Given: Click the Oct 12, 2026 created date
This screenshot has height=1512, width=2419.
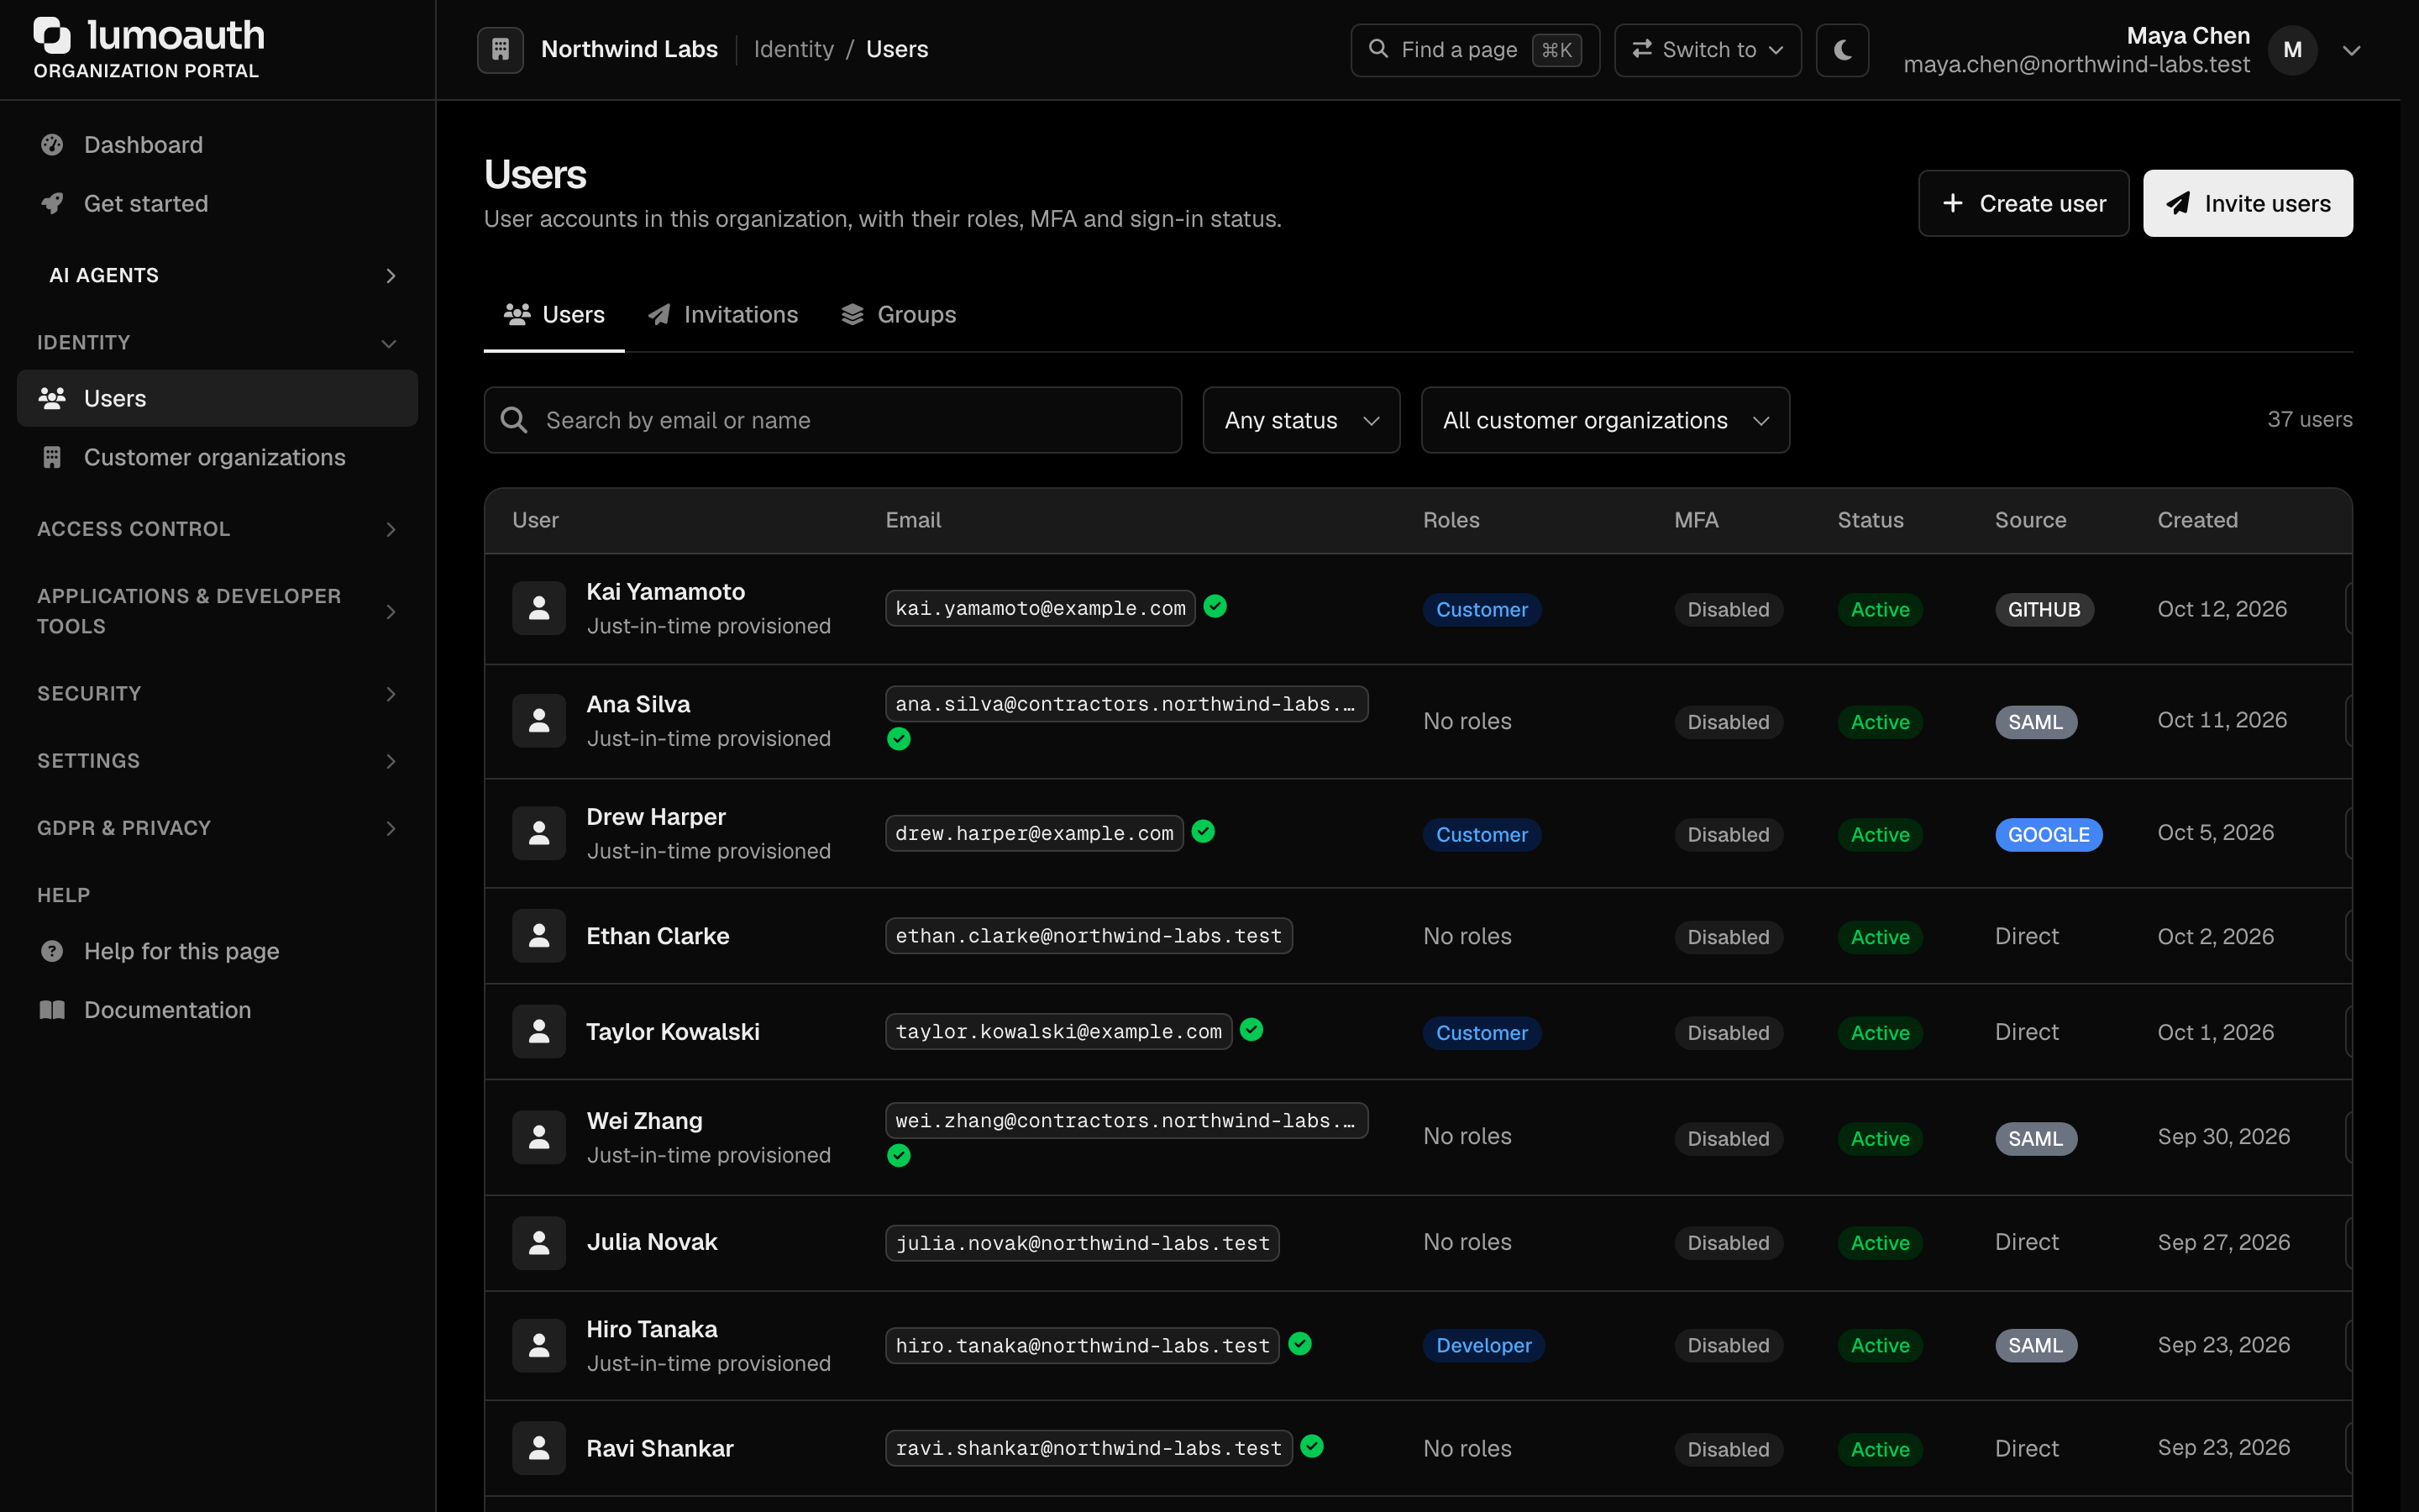Looking at the screenshot, I should 2222,609.
